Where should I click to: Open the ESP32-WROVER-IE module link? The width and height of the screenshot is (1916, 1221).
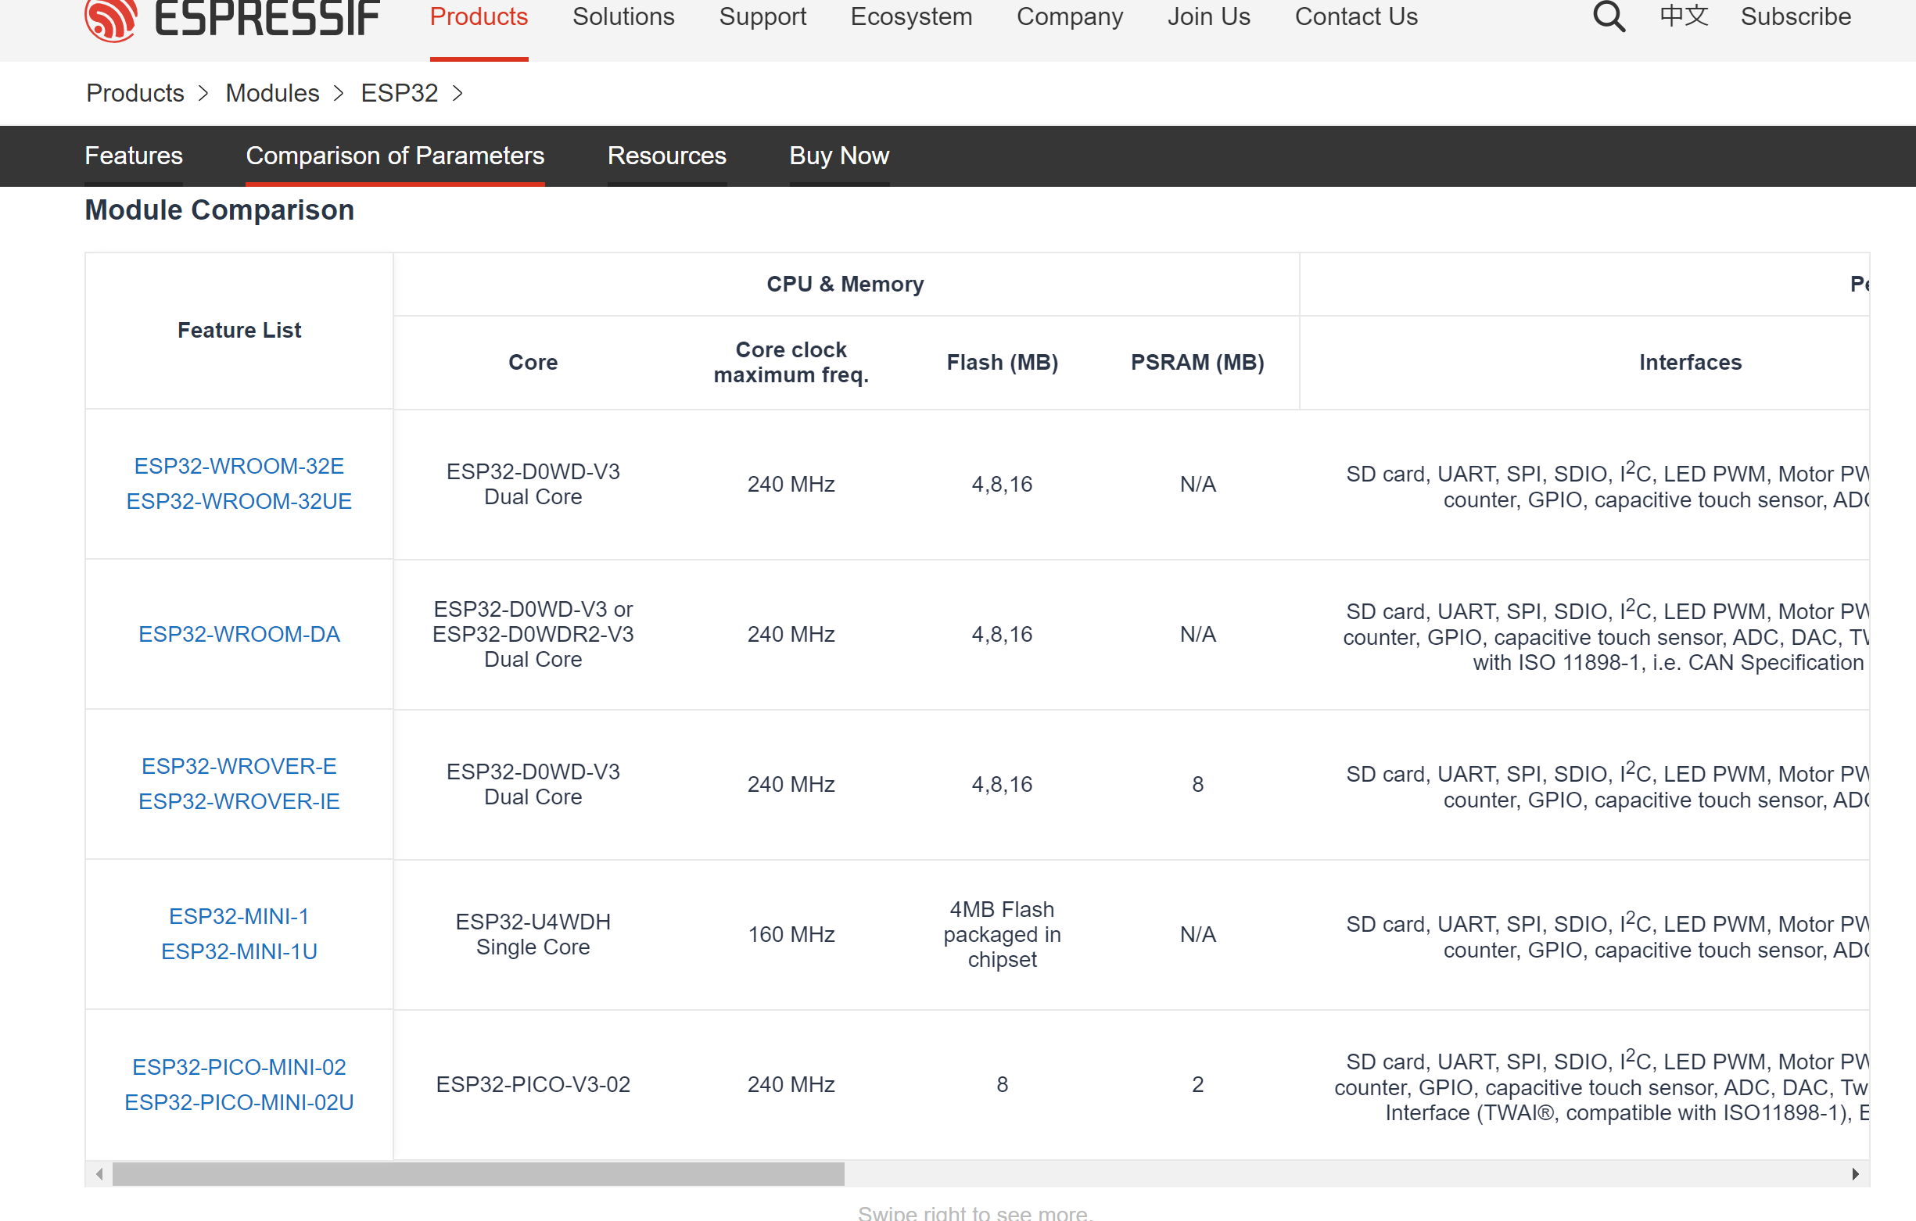[x=239, y=801]
